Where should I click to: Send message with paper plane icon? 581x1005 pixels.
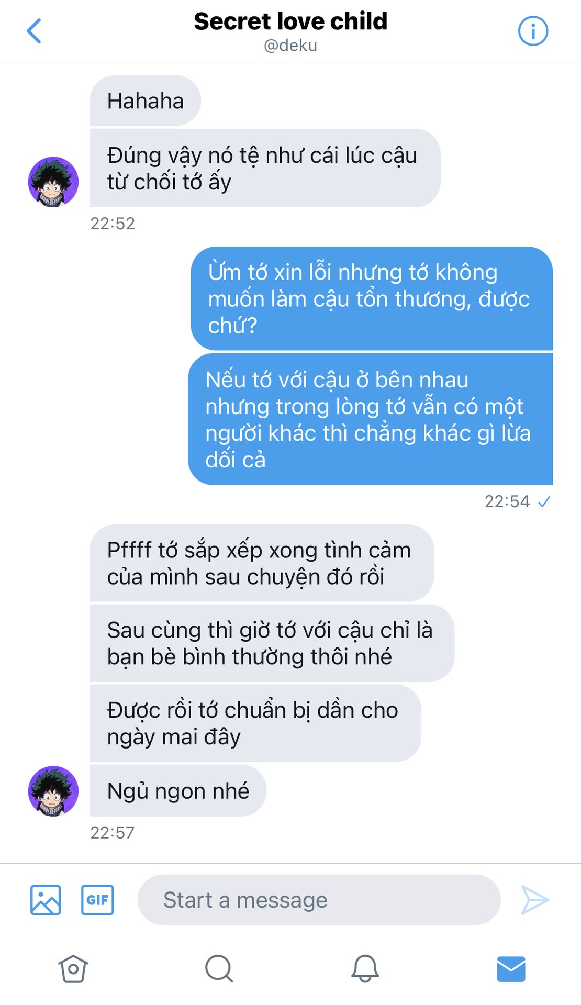535,900
